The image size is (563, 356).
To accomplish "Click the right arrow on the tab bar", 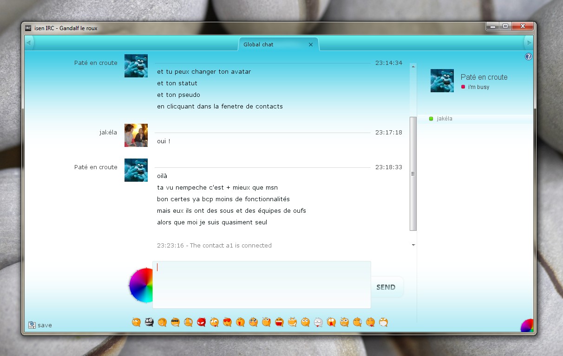I will click(x=528, y=43).
